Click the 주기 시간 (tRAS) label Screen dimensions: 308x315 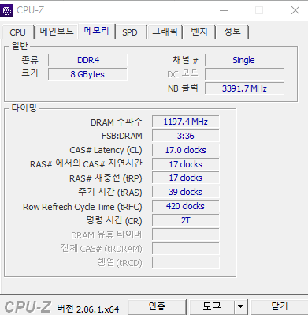click(110, 193)
